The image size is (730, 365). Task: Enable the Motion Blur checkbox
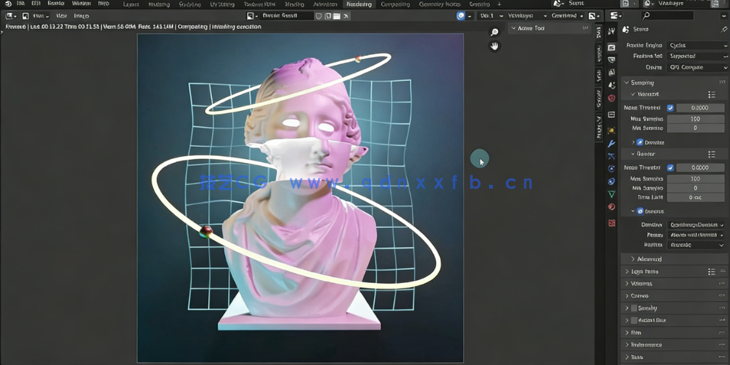pos(634,320)
